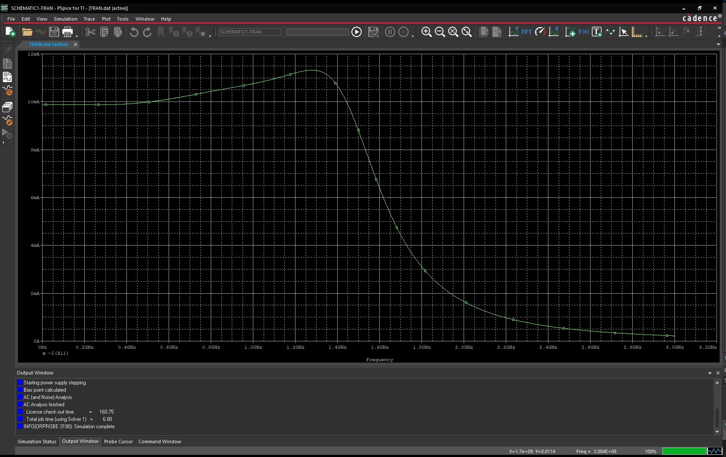Screen dimensions: 726x457
Task: Click the Copy icon in the toolbar
Action: (x=104, y=32)
